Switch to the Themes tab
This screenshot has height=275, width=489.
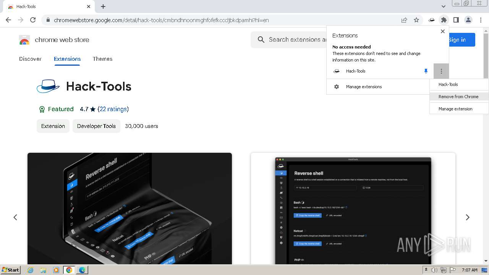pyautogui.click(x=102, y=59)
